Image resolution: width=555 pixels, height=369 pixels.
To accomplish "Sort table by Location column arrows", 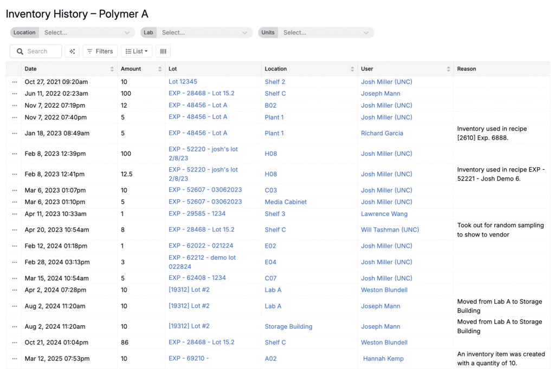I will coord(352,69).
